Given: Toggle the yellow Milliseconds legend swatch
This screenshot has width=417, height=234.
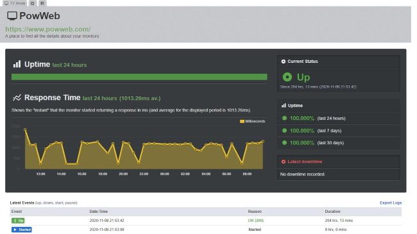Looking at the screenshot, I should (242, 121).
